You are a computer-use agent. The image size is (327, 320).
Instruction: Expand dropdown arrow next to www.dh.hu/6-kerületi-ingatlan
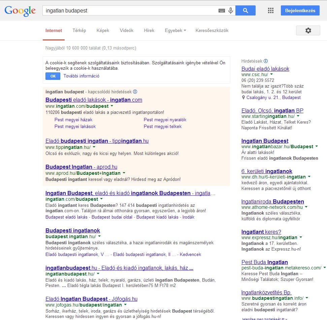pyautogui.click(x=309, y=177)
